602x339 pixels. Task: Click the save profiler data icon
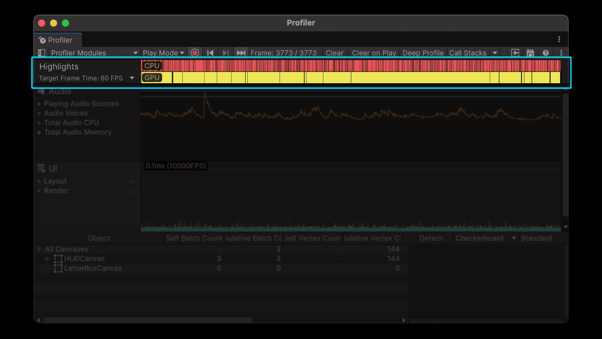530,53
